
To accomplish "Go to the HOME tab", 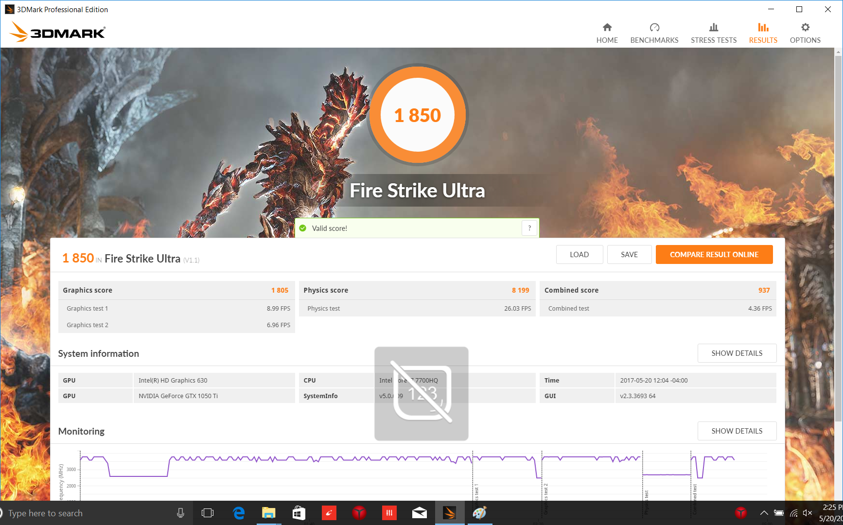I will [x=607, y=34].
